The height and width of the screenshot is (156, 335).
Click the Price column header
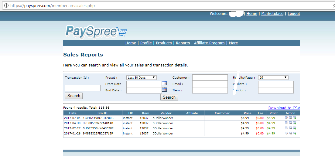(x=248, y=113)
